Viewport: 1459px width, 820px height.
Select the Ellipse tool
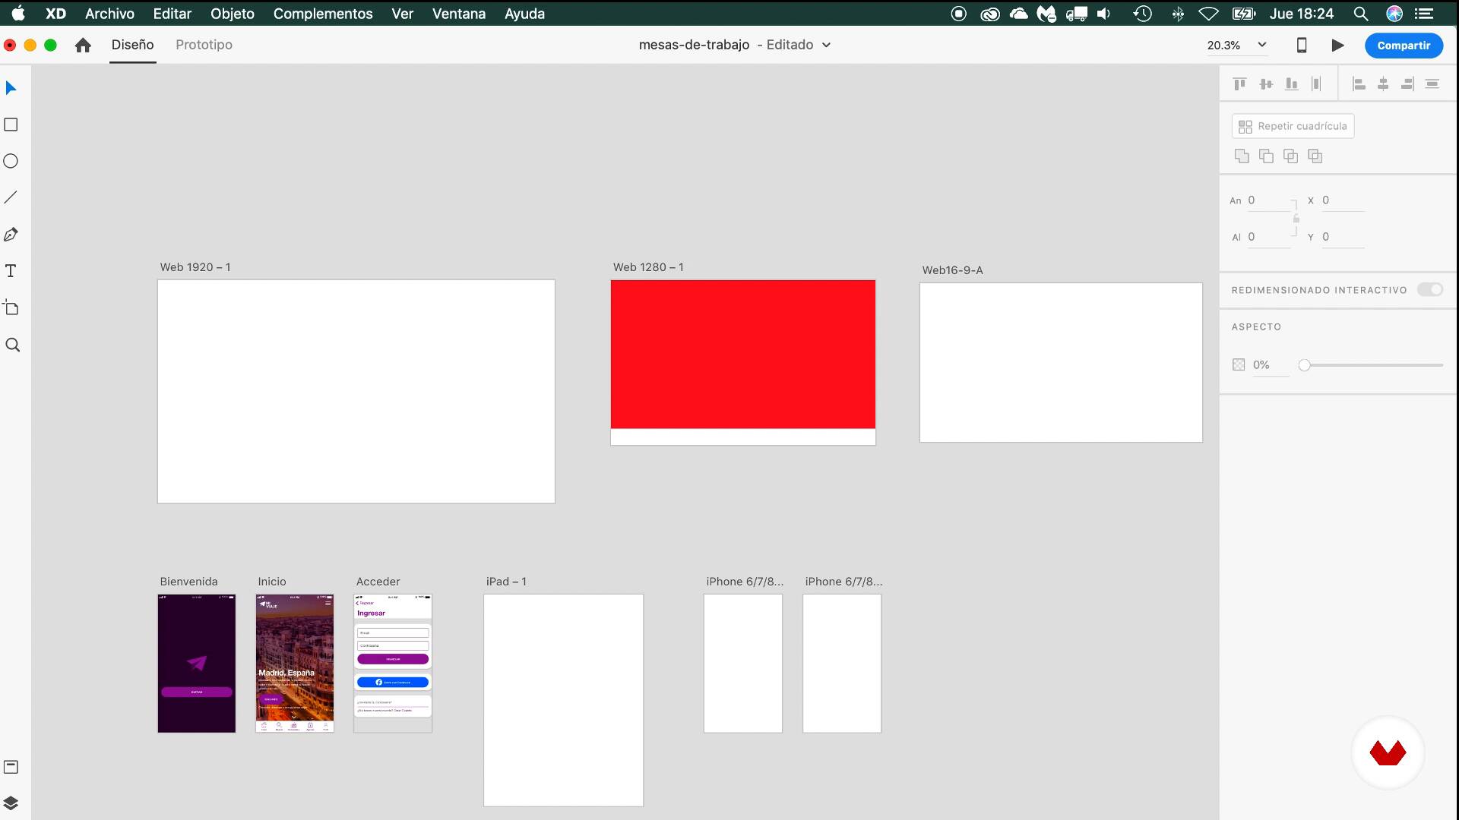(x=11, y=161)
